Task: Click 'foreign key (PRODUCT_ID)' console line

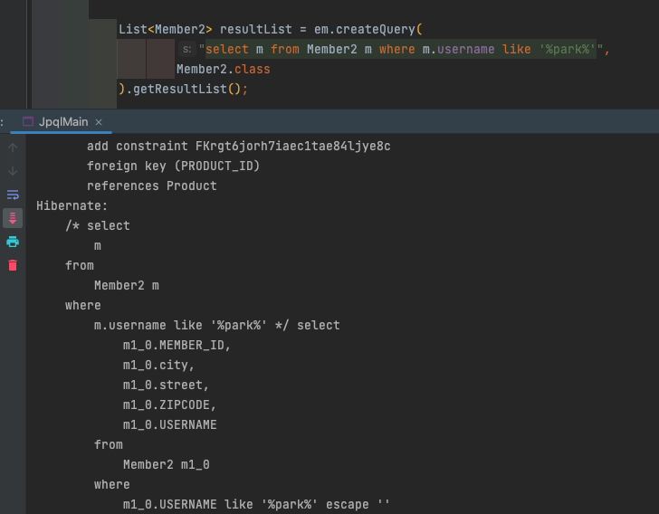Action: [173, 166]
